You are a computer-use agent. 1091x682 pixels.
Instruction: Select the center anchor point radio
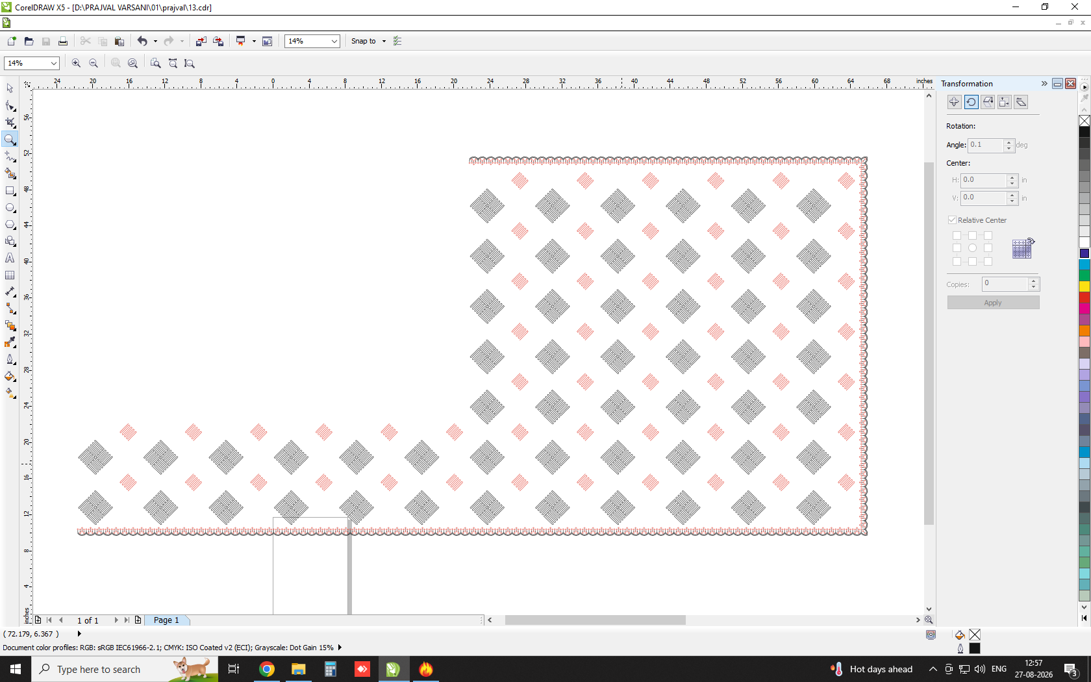click(x=972, y=248)
